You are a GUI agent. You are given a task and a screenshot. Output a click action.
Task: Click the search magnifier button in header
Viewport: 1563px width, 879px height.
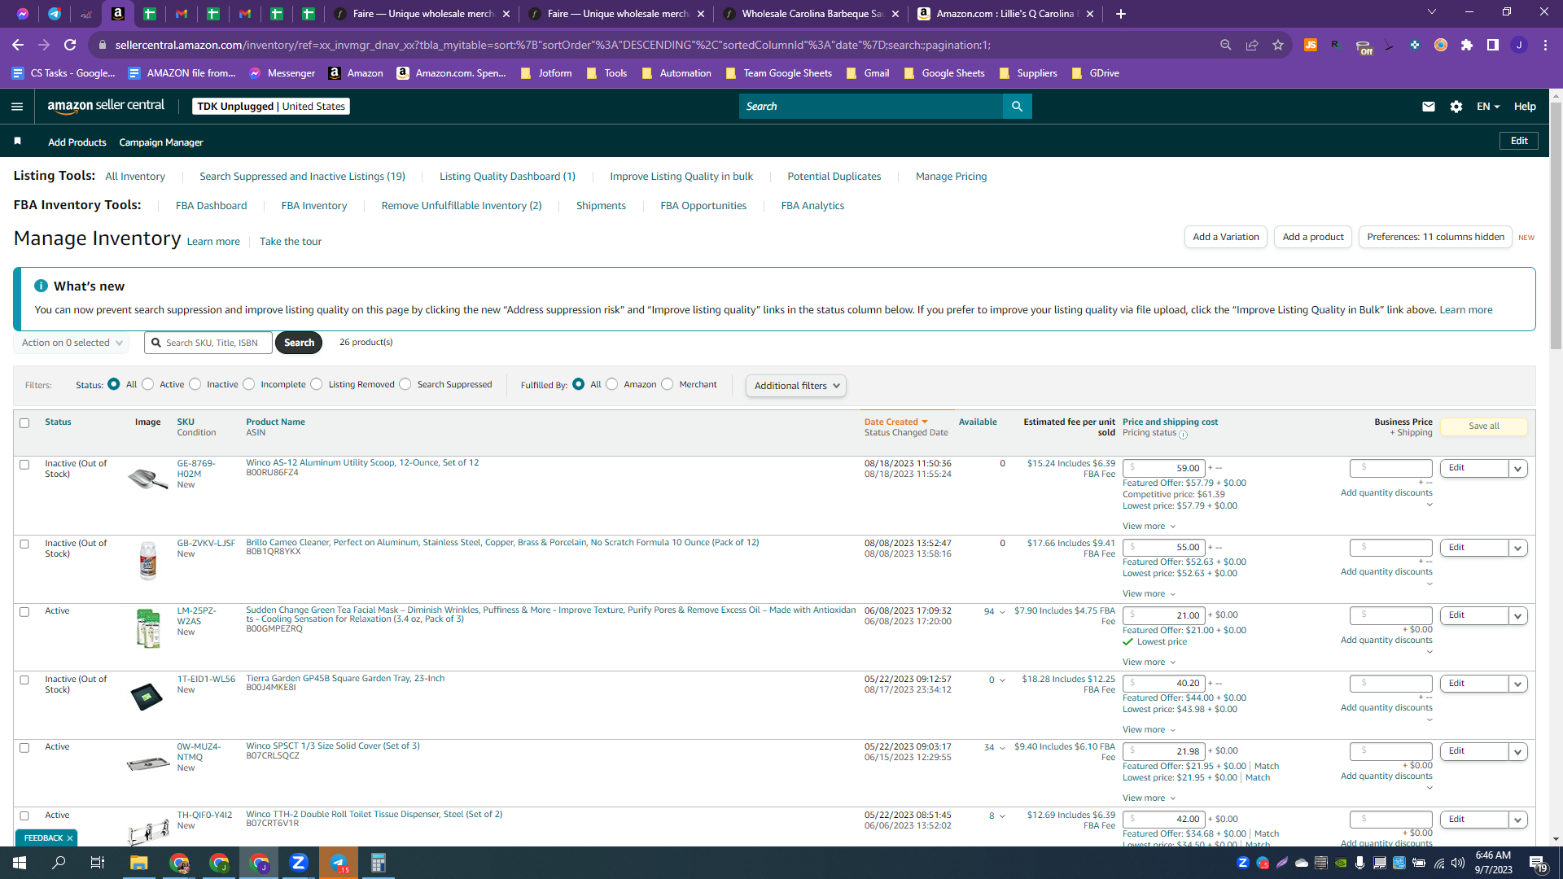1017,107
